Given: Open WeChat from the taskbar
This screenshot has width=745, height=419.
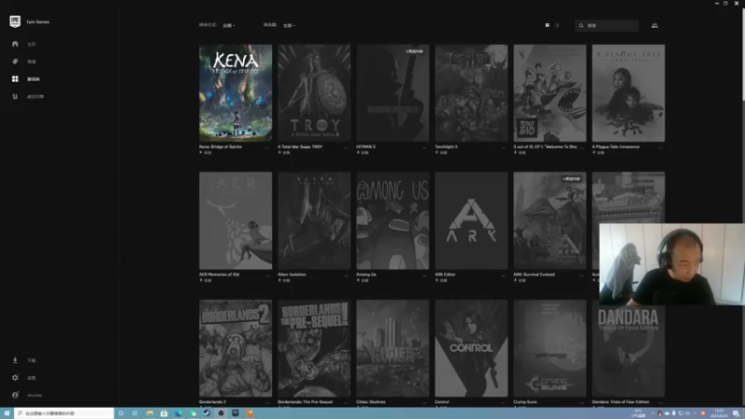Looking at the screenshot, I should (193, 413).
